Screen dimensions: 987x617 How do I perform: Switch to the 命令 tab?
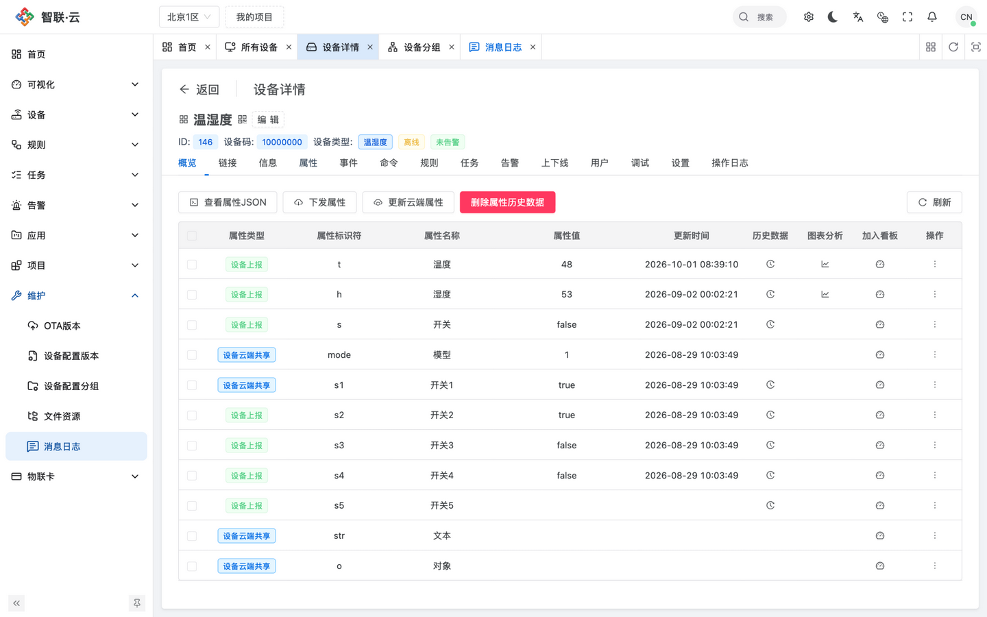pyautogui.click(x=389, y=163)
